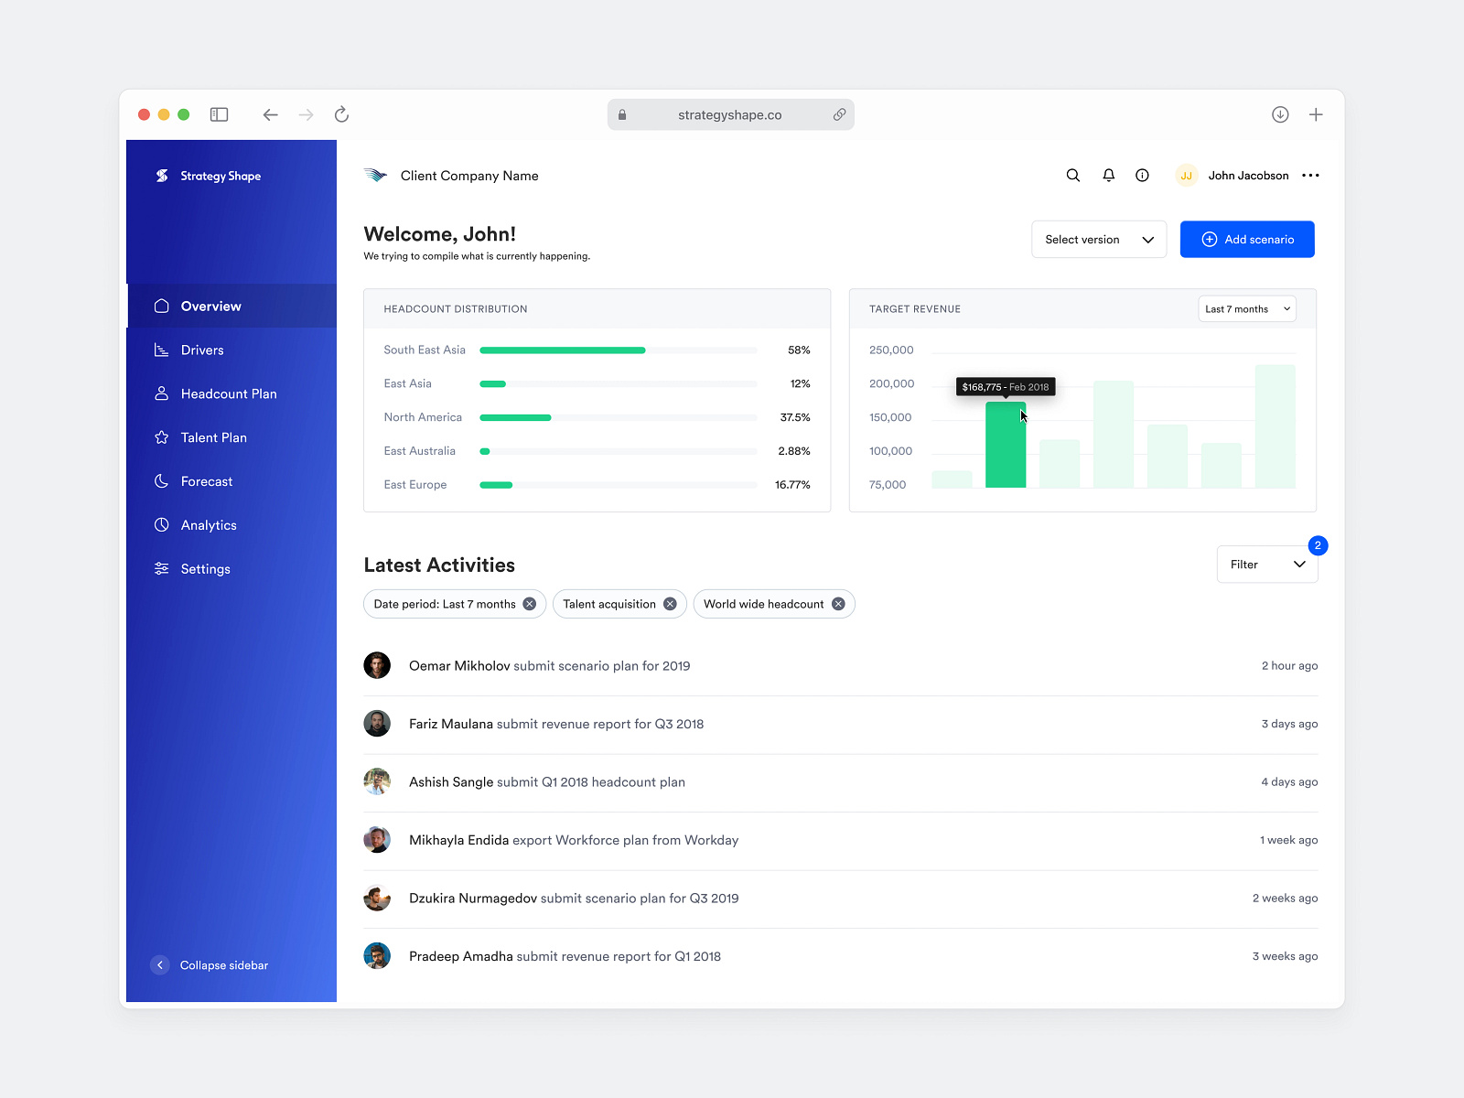Open Talent Plan via the star icon
Image resolution: width=1464 pixels, height=1098 pixels.
160,437
